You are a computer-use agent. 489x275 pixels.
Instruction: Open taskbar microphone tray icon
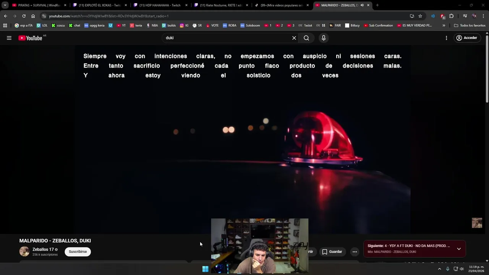tap(448, 269)
